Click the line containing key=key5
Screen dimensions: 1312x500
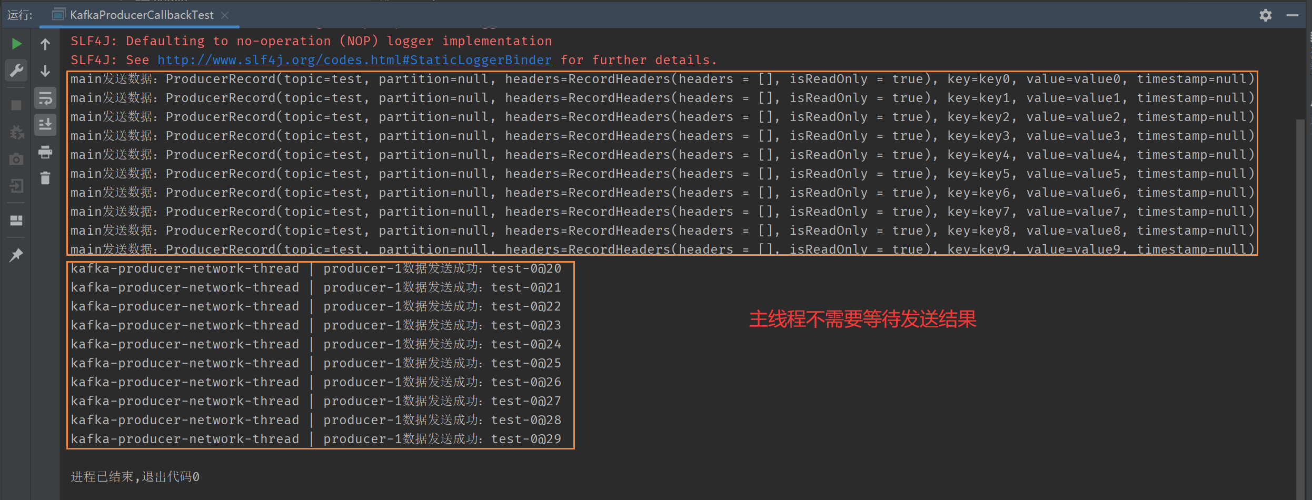pos(662,174)
